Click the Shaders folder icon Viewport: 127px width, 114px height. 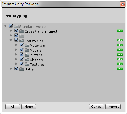coord(27,60)
